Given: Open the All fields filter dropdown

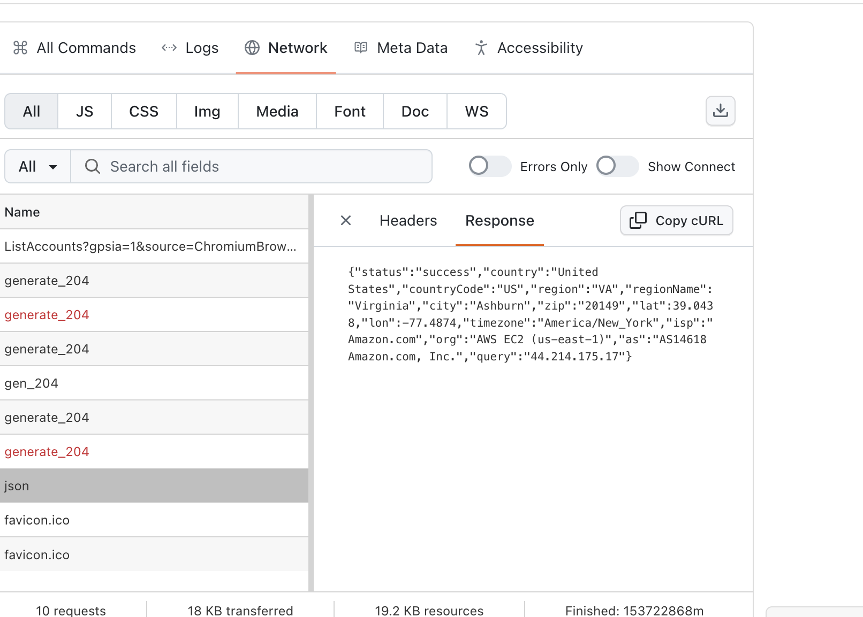Looking at the screenshot, I should pos(37,166).
